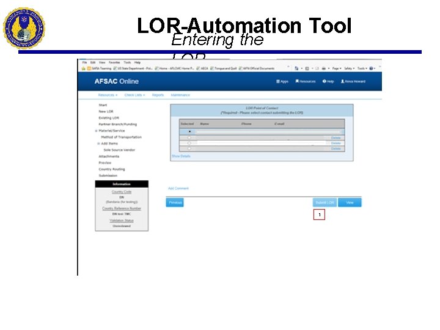Image resolution: width=440 pixels, height=330 pixels.
Task: Open the US State Department favorite
Action: pos(133,68)
